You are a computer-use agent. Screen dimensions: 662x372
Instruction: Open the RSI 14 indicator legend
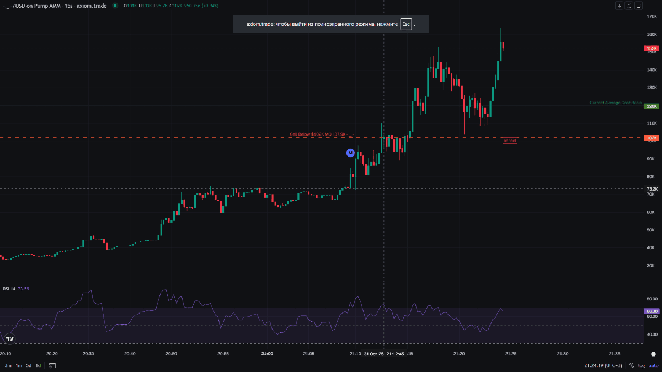click(9, 289)
